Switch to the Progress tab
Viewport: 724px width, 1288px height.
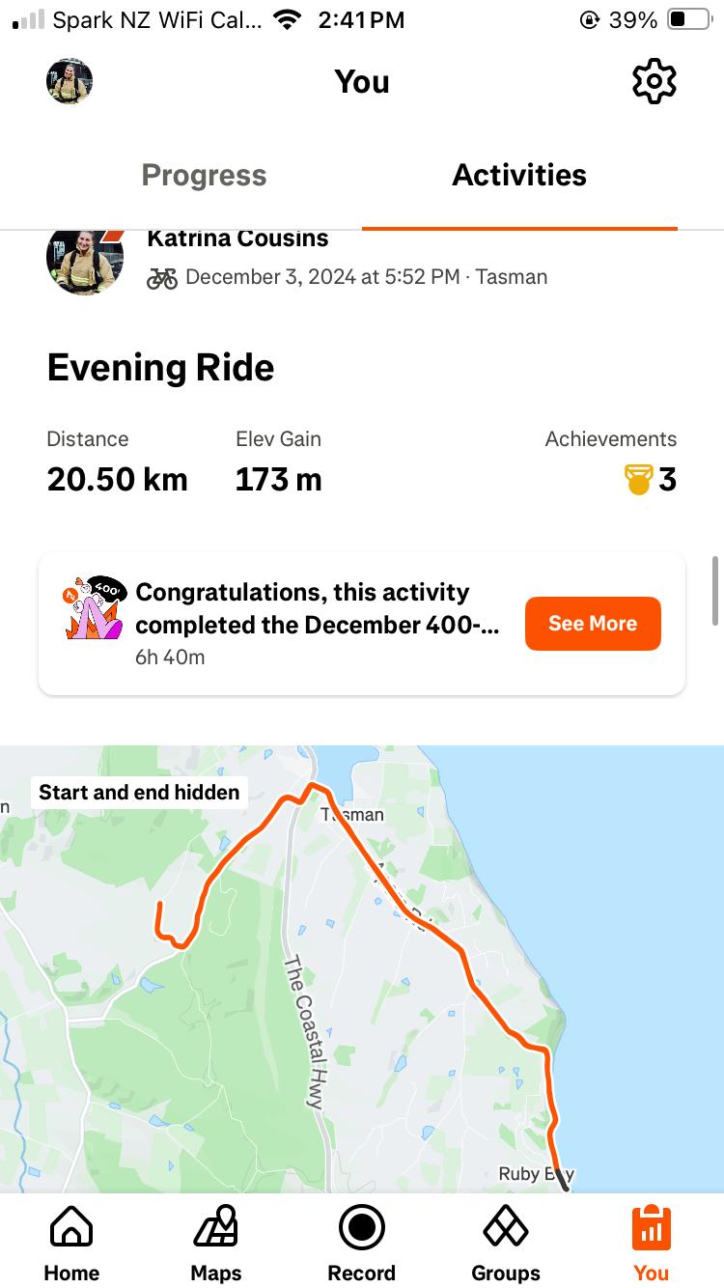(204, 176)
